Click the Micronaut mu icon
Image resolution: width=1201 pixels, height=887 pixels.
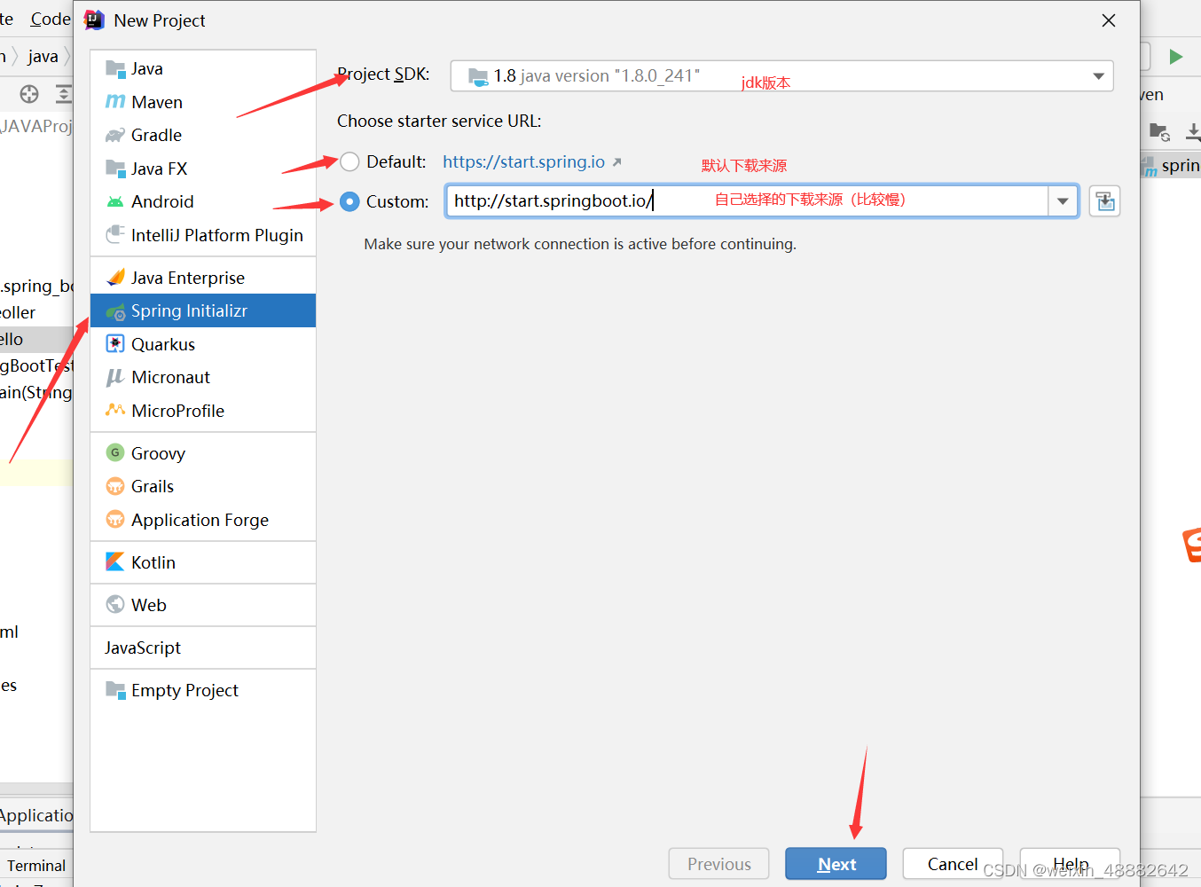pyautogui.click(x=114, y=377)
